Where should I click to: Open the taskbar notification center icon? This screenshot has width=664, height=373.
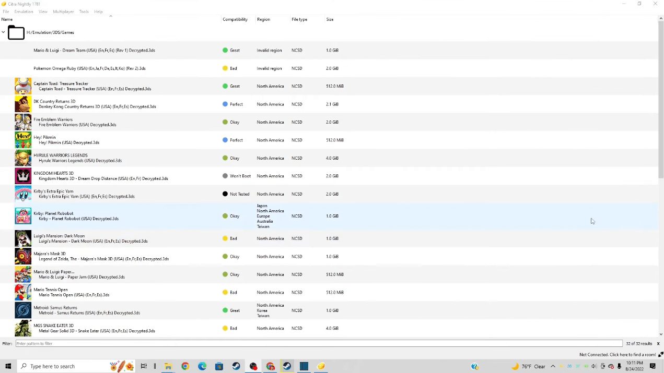pos(653,366)
